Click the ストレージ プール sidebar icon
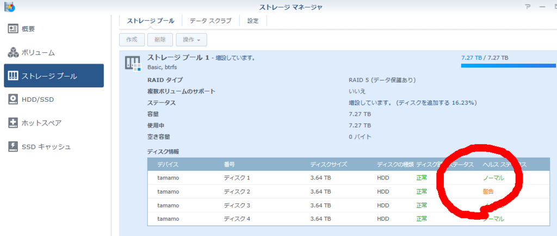This screenshot has width=557, height=236. click(13, 76)
